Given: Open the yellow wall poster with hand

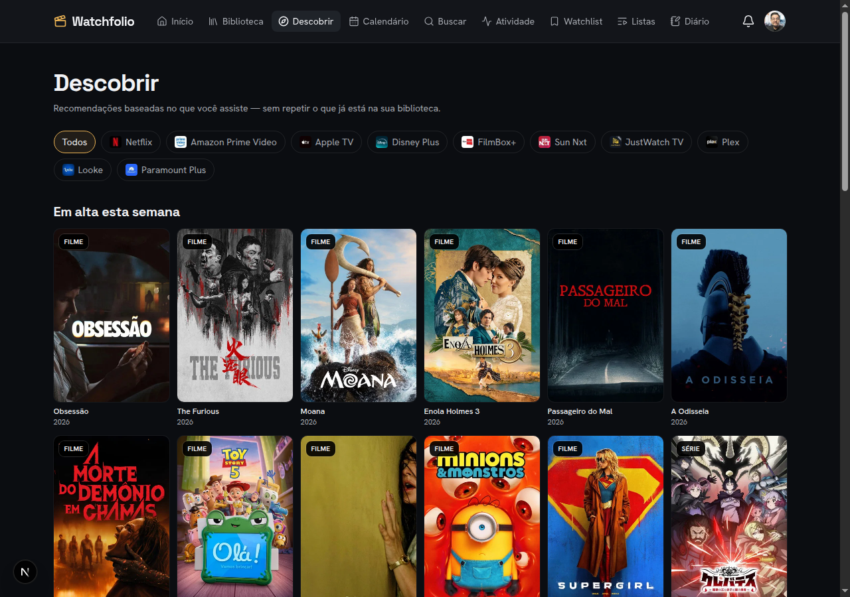Looking at the screenshot, I should click(359, 516).
